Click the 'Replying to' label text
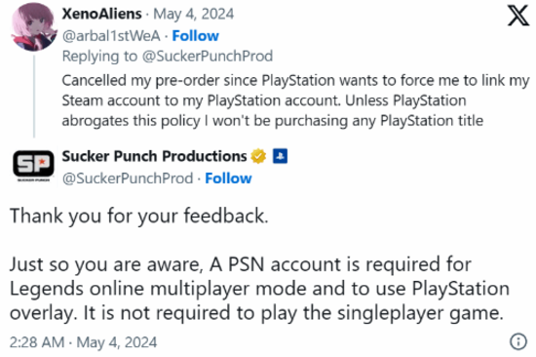Viewport: 536px width, 357px height. (x=99, y=57)
